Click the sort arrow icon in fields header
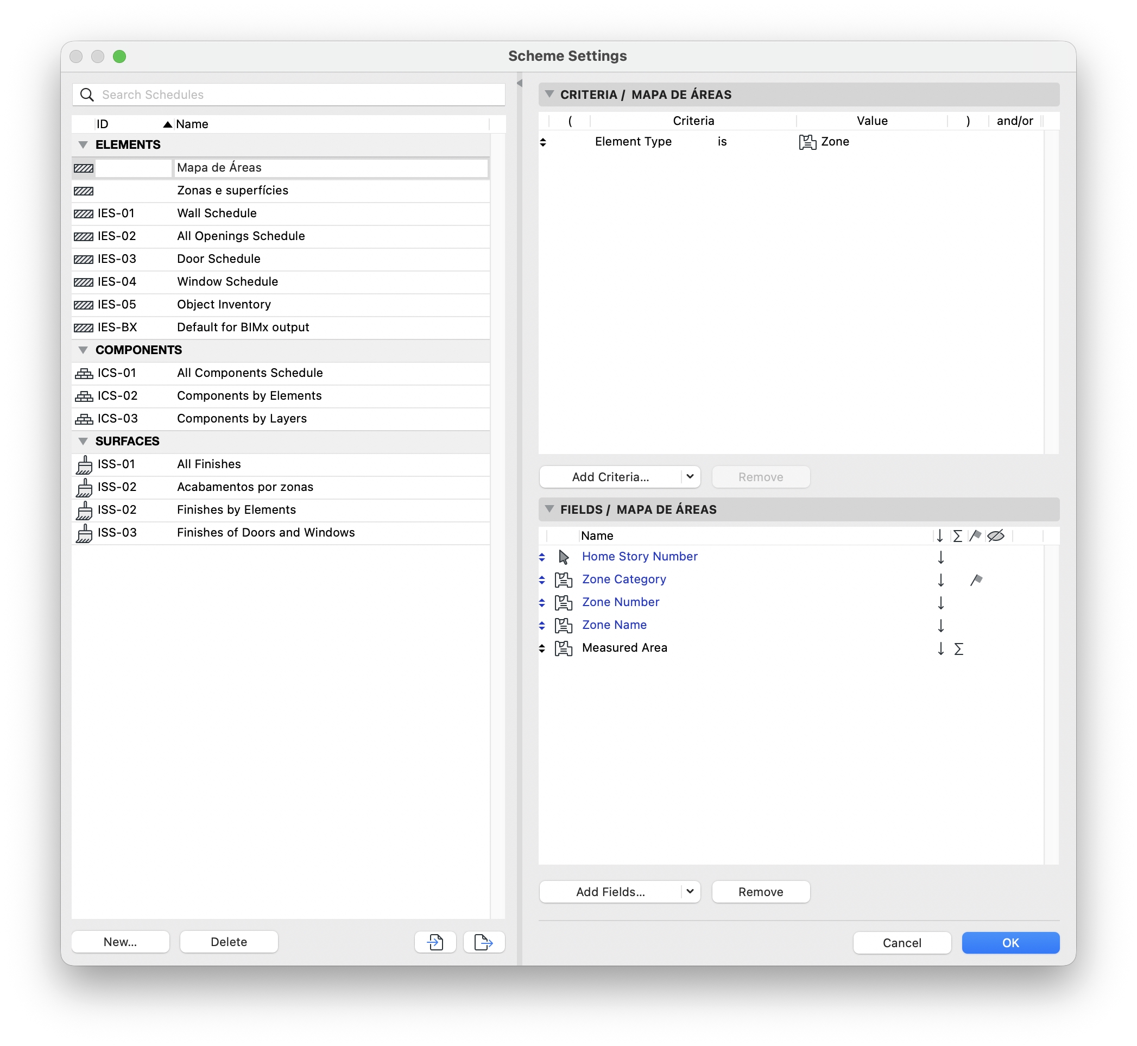The width and height of the screenshot is (1137, 1046). pyautogui.click(x=939, y=535)
